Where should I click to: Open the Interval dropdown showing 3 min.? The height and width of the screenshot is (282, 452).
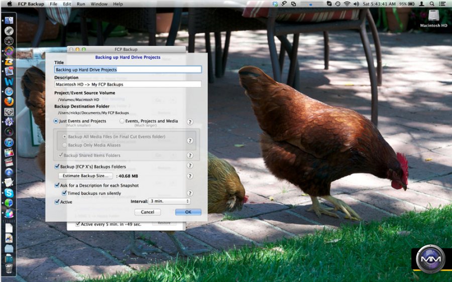coord(169,201)
